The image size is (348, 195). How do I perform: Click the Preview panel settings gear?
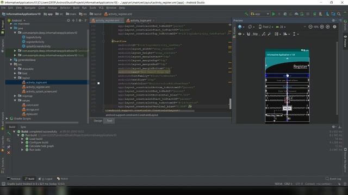point(333,21)
